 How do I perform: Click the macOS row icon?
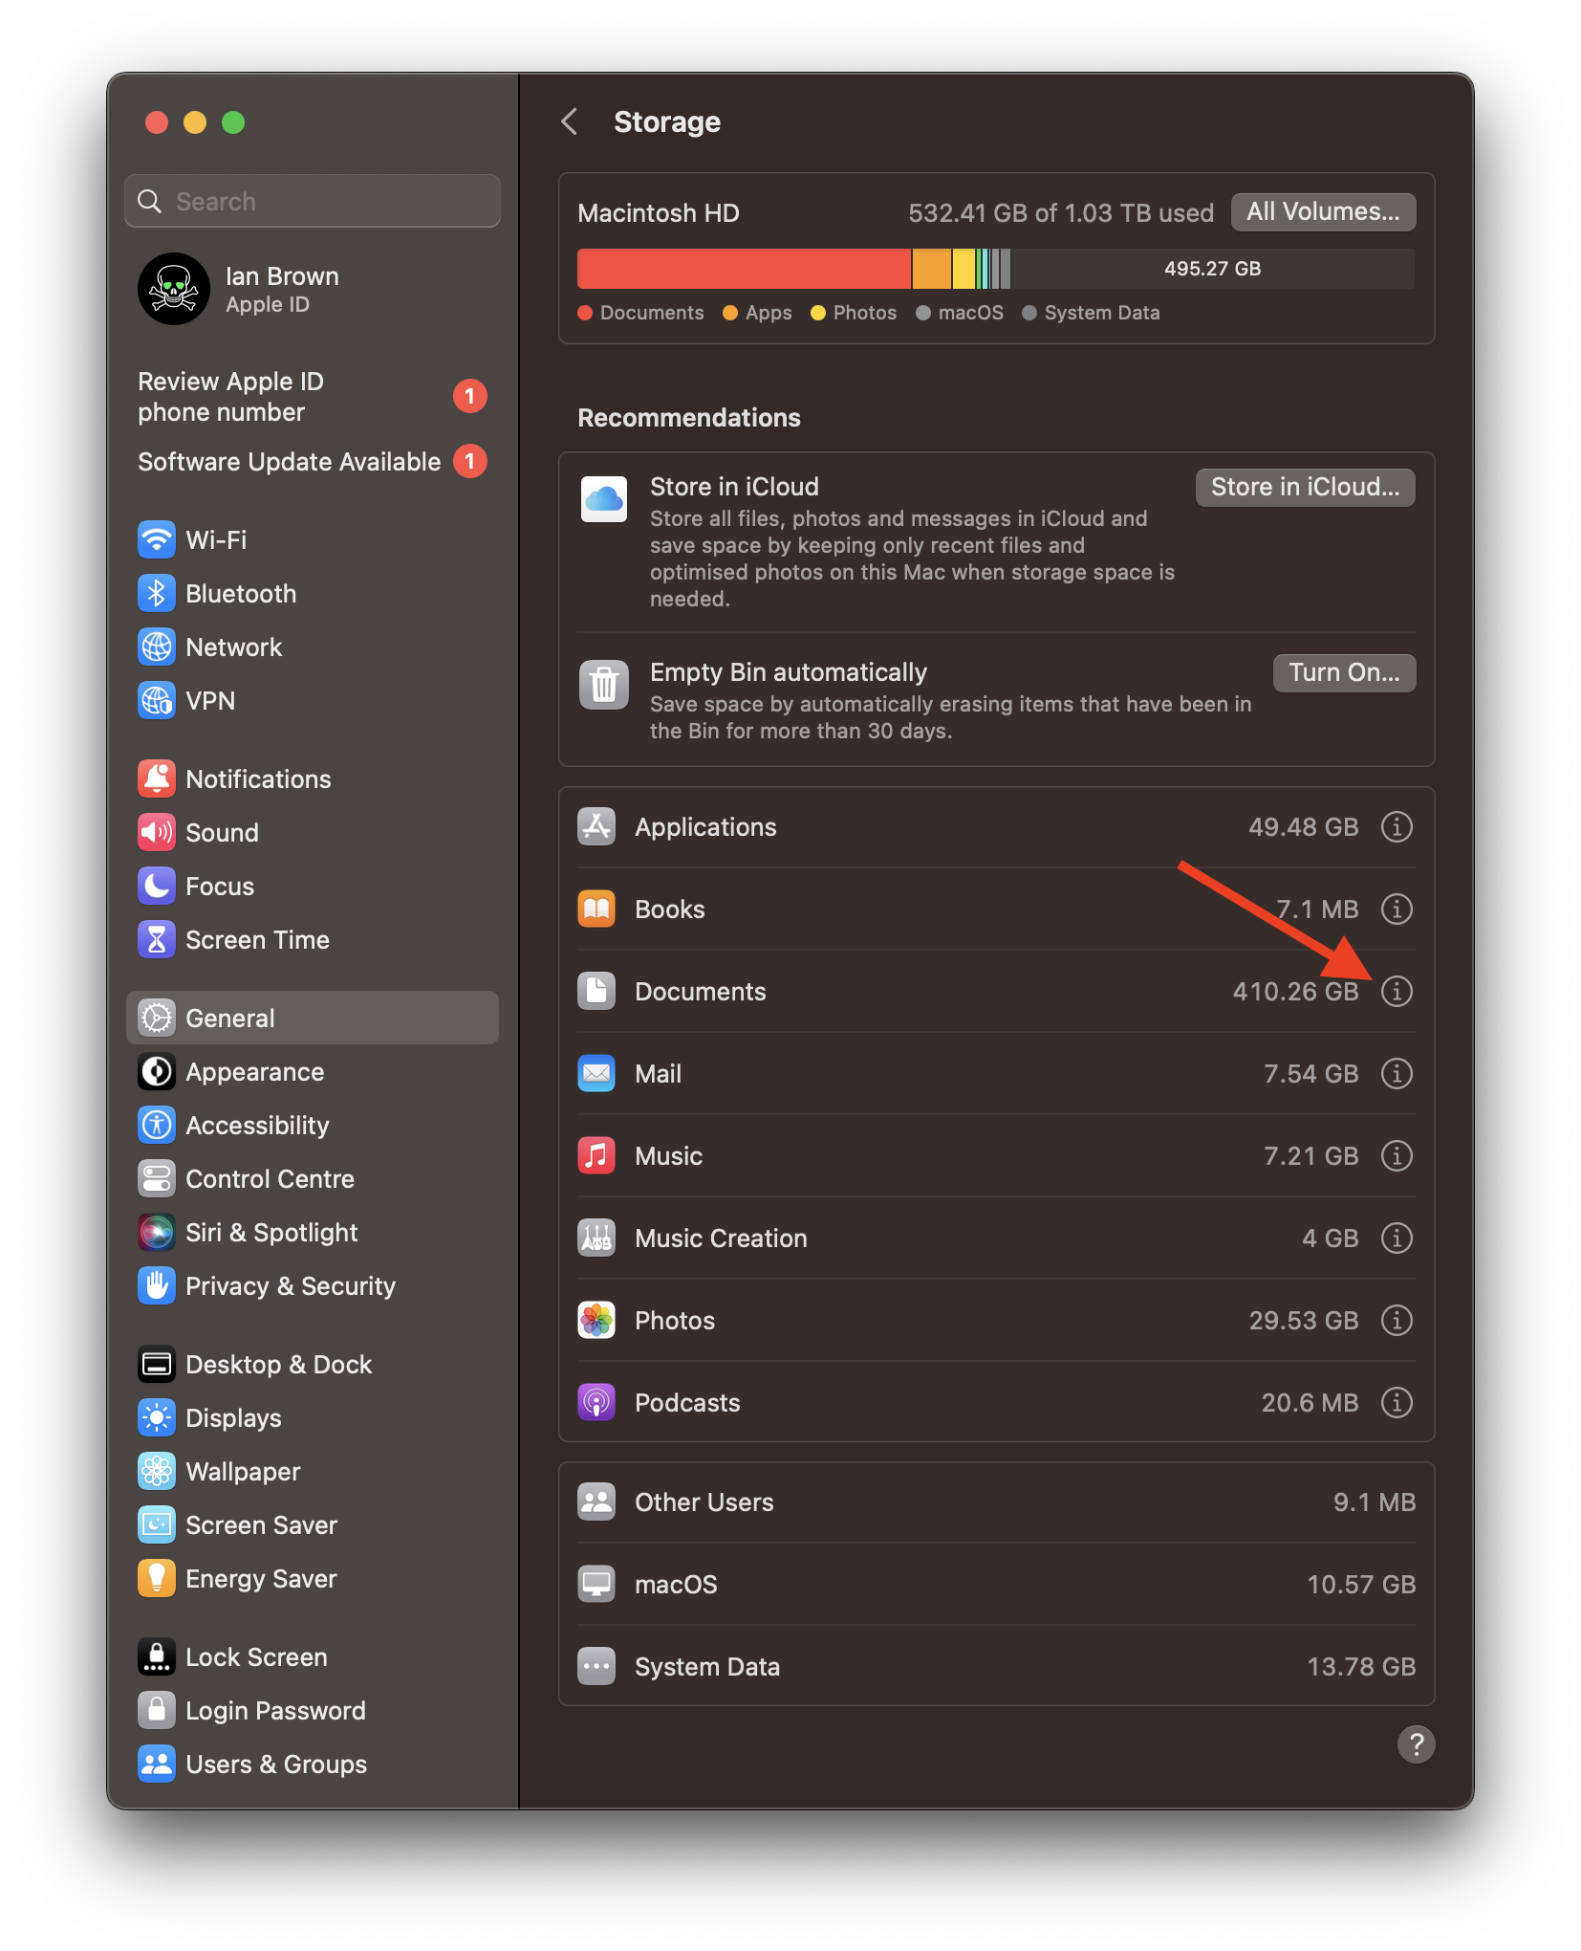(x=596, y=1585)
